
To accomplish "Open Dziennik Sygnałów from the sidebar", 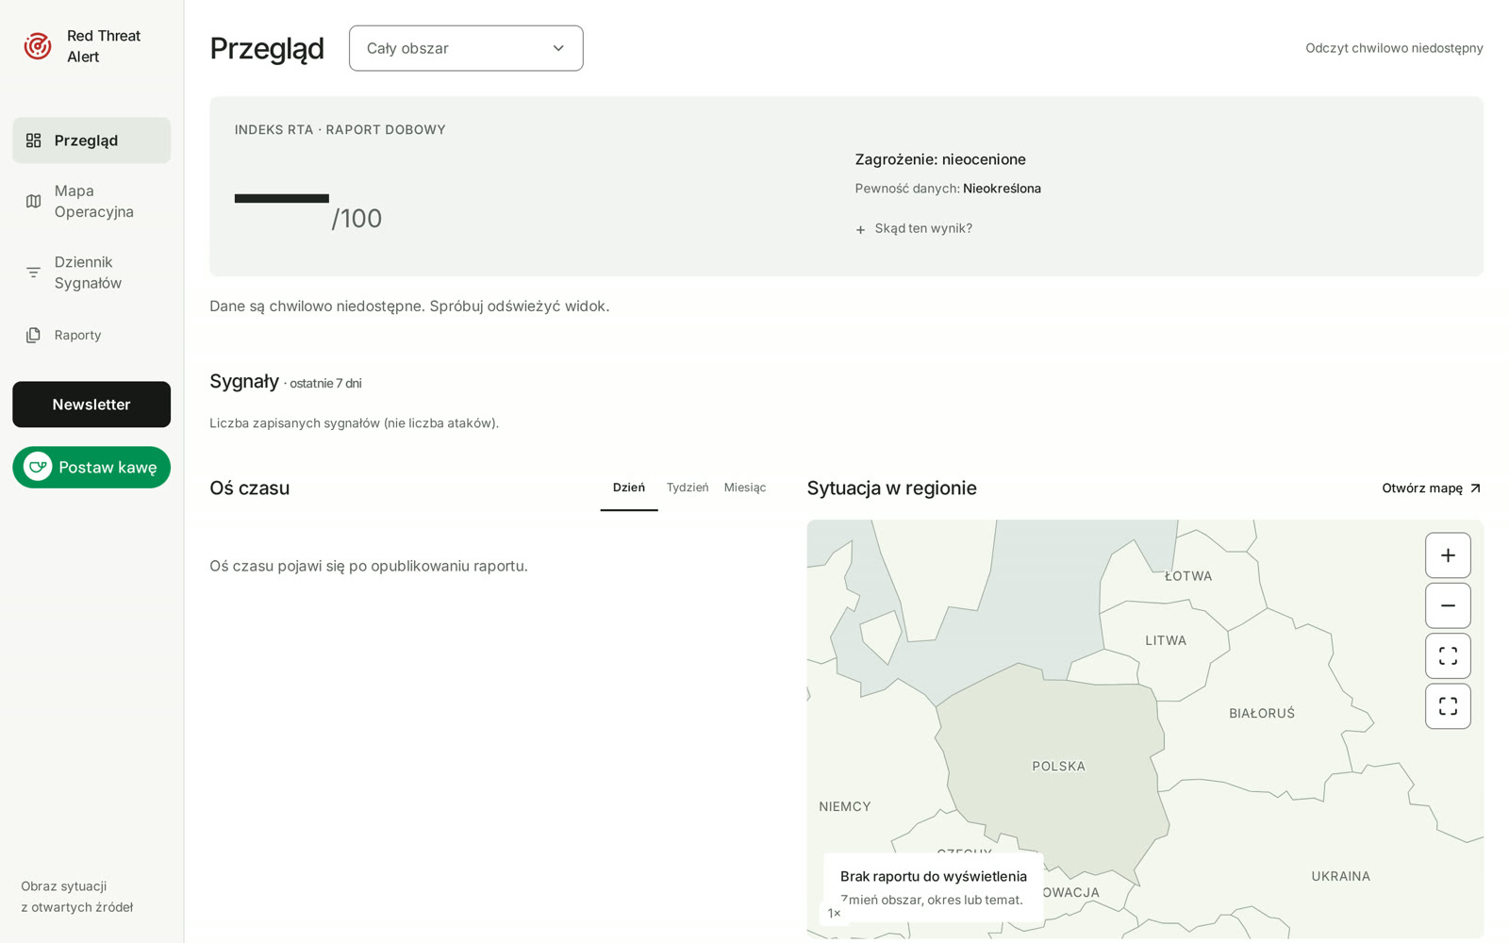I will 91,273.
